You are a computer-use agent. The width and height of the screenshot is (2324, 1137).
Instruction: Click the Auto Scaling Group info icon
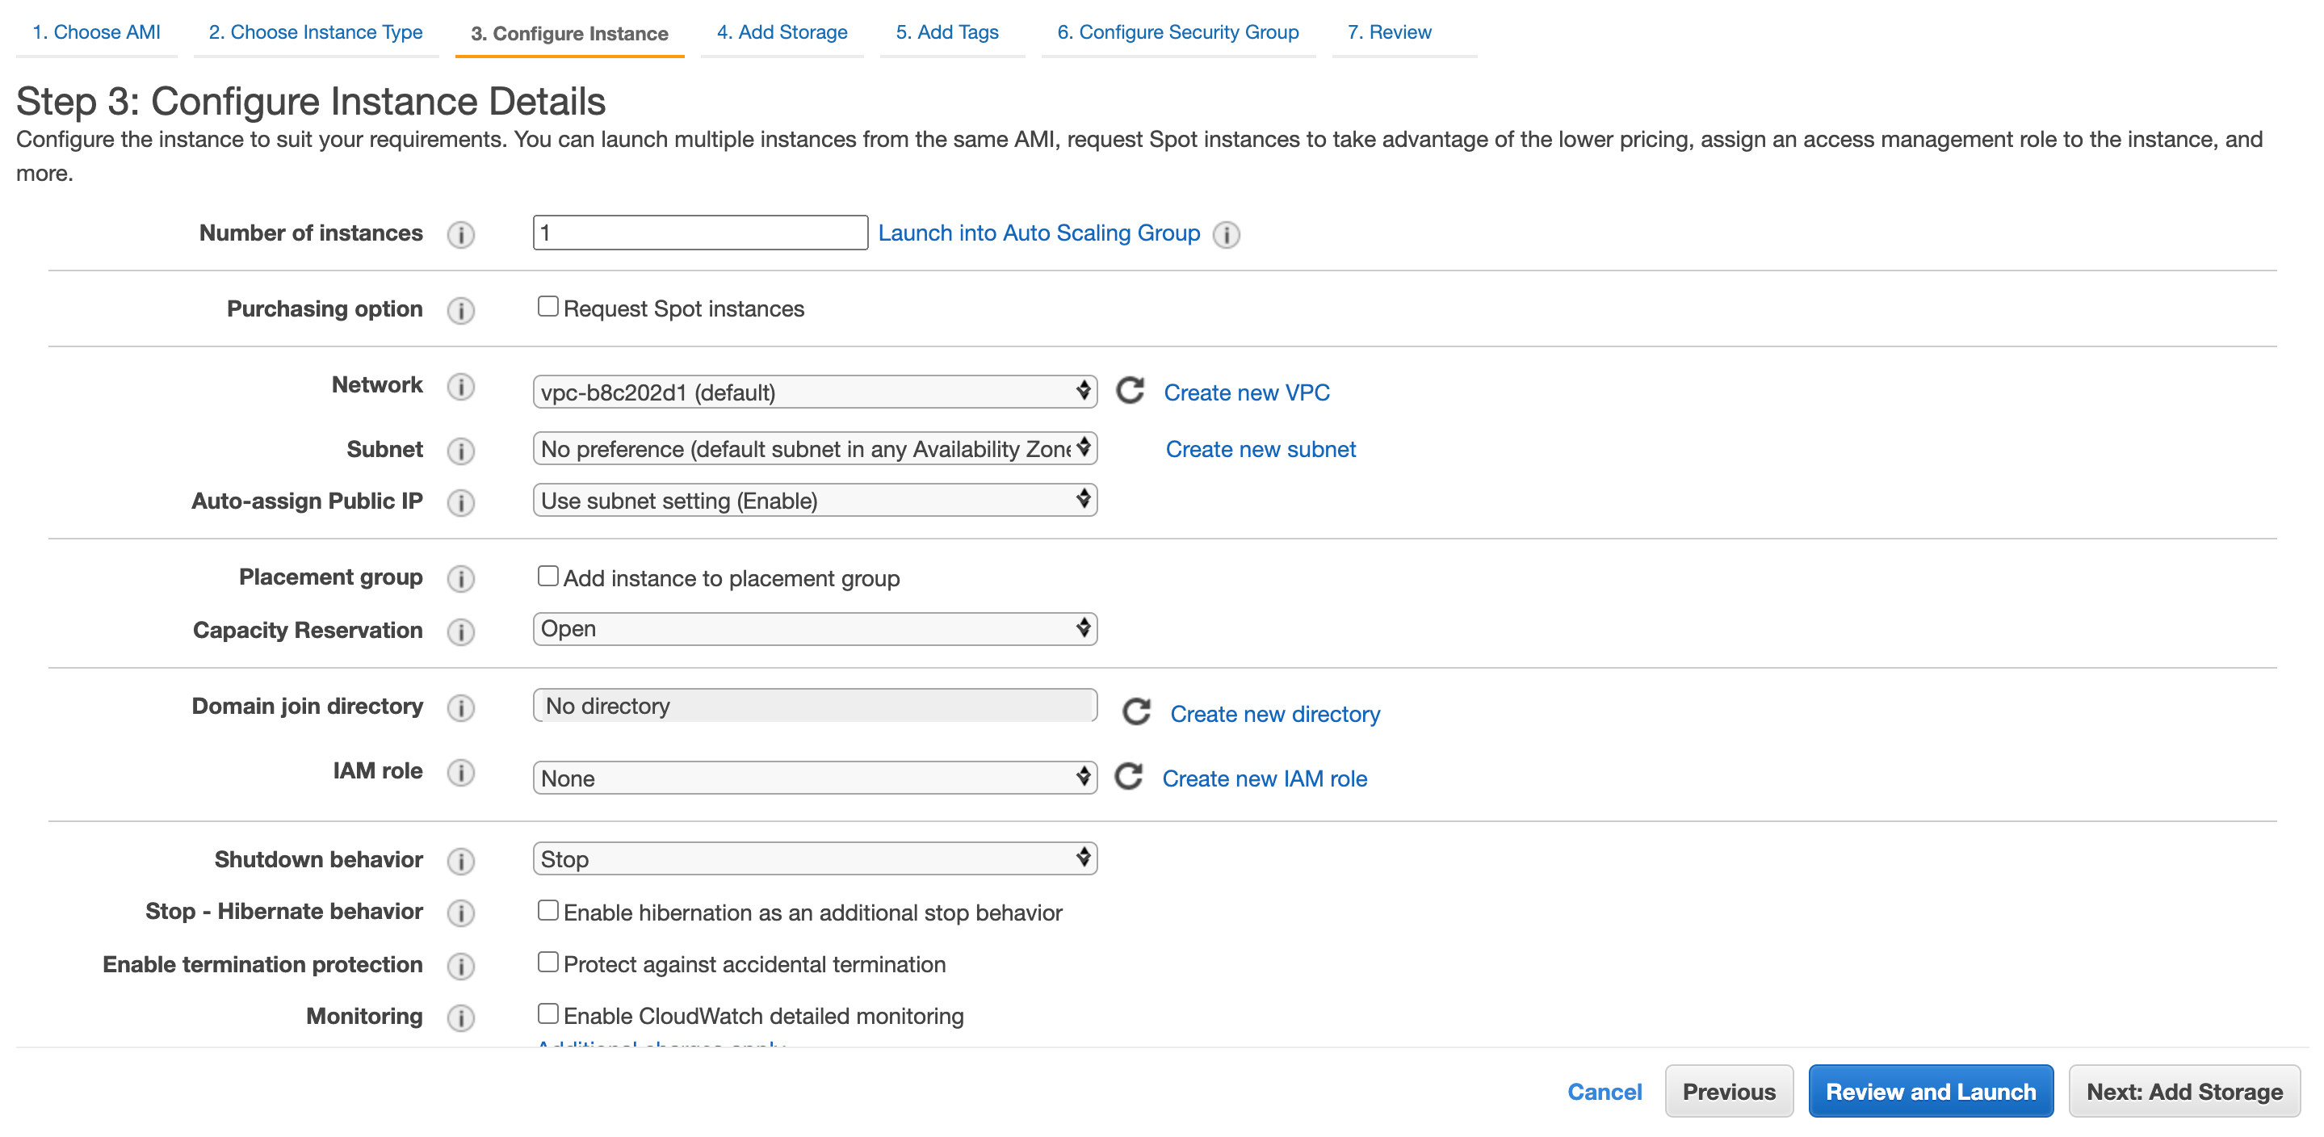pos(1226,235)
